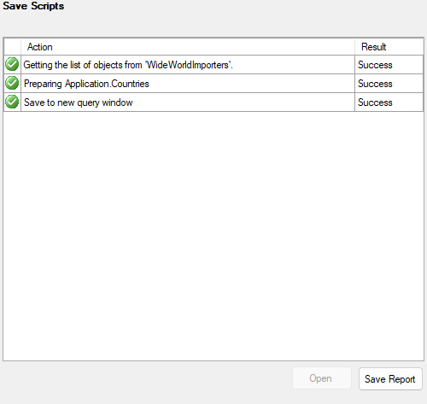This screenshot has width=427, height=404.
Task: Click the greyed-out Open button
Action: (322, 378)
